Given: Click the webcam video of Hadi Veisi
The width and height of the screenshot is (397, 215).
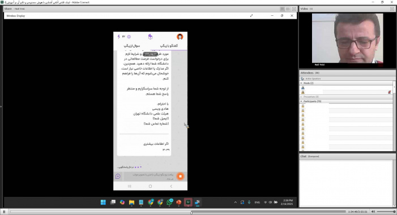Looking at the screenshot, I should point(347,38).
